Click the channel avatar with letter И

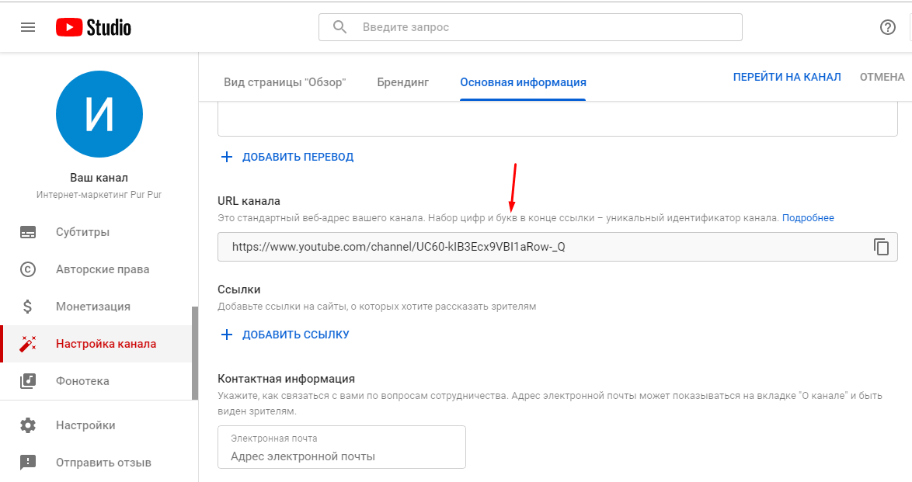[x=99, y=114]
